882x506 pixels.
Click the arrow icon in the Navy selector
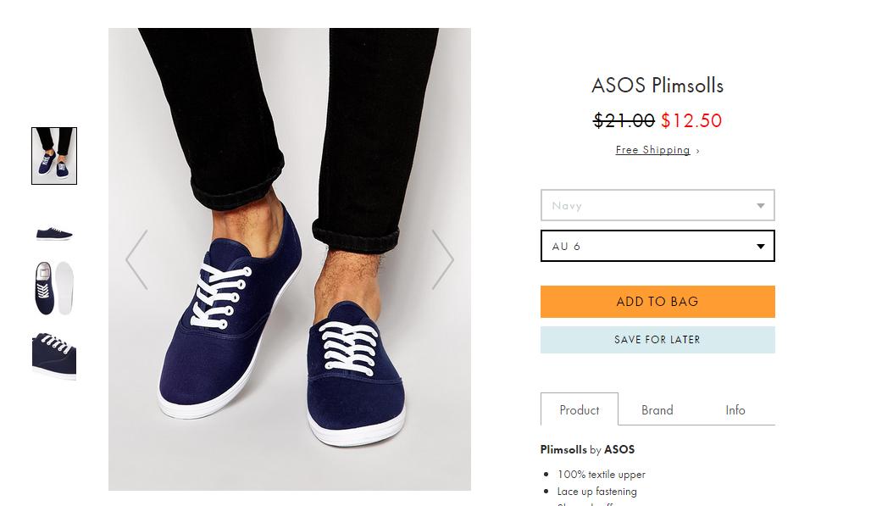coord(760,206)
